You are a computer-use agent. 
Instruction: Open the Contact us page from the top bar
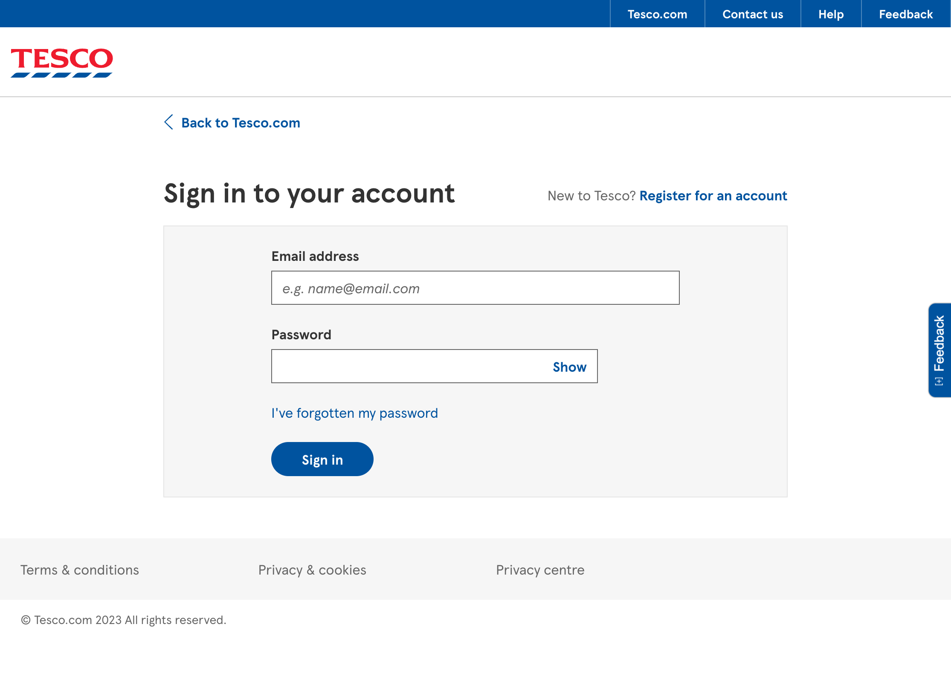[753, 14]
